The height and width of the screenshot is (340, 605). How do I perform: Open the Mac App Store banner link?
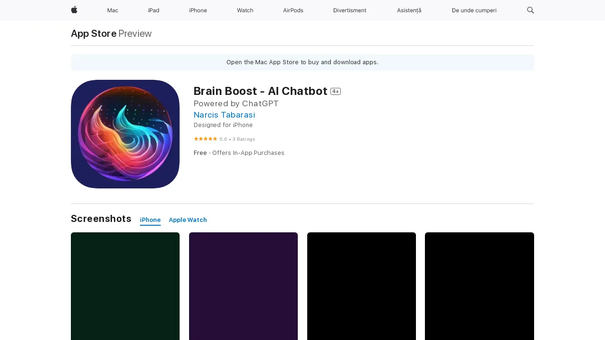click(x=302, y=62)
